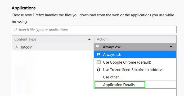Viewport: 184px width, 96px height.
Task: Click the icon beside highlighted Always ask option
Action: pyautogui.click(x=98, y=54)
